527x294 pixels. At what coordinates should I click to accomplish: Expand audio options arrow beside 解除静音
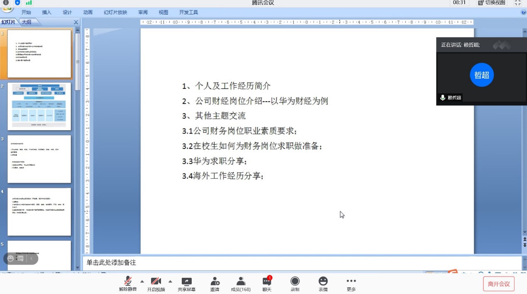142,281
